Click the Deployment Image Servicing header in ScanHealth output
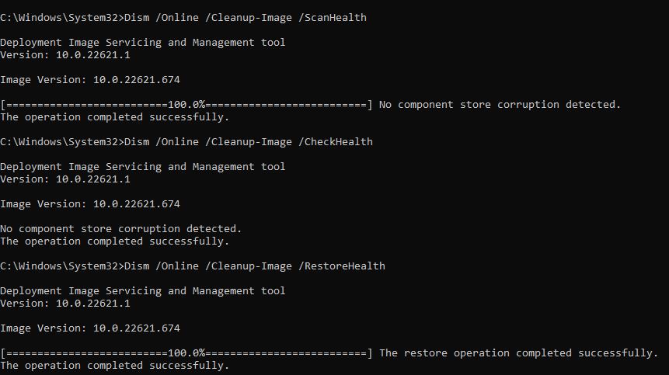This screenshot has height=375, width=669. 142,42
